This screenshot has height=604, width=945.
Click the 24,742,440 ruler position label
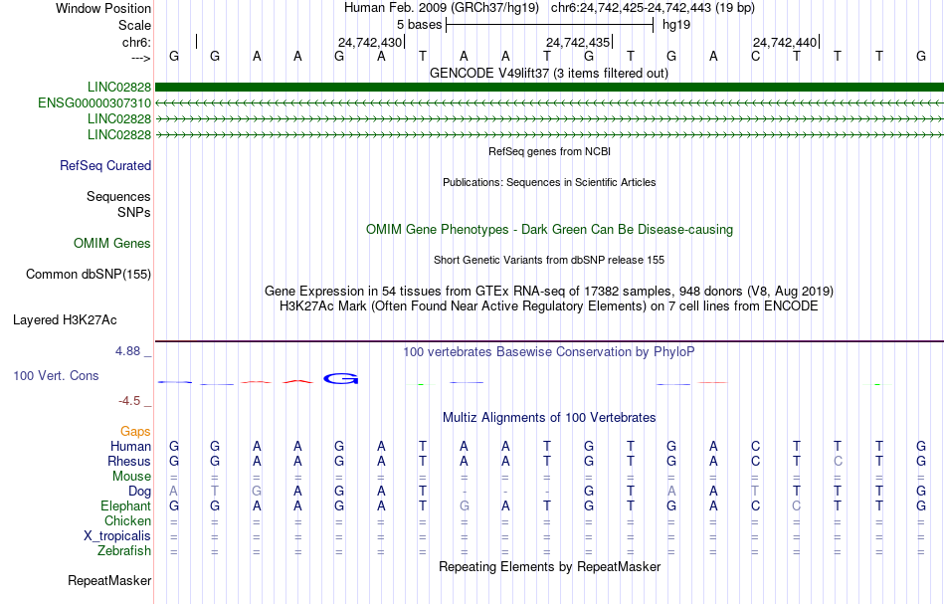[785, 42]
